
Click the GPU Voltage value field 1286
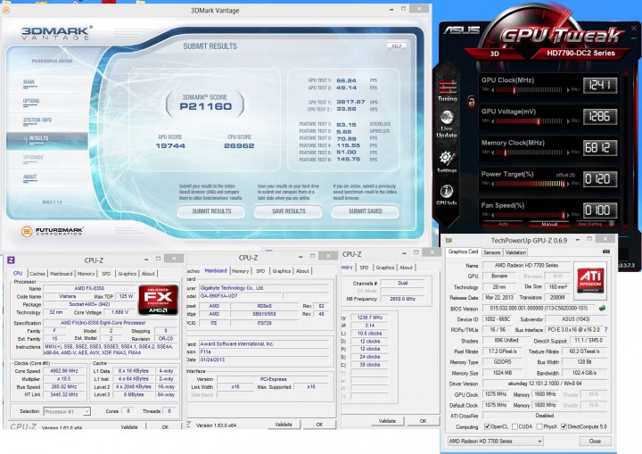[x=600, y=116]
